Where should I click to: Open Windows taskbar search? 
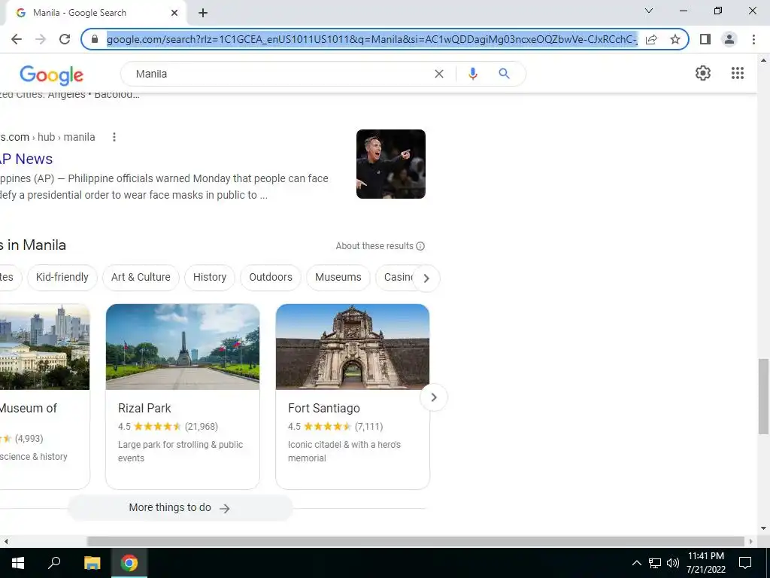pos(54,563)
